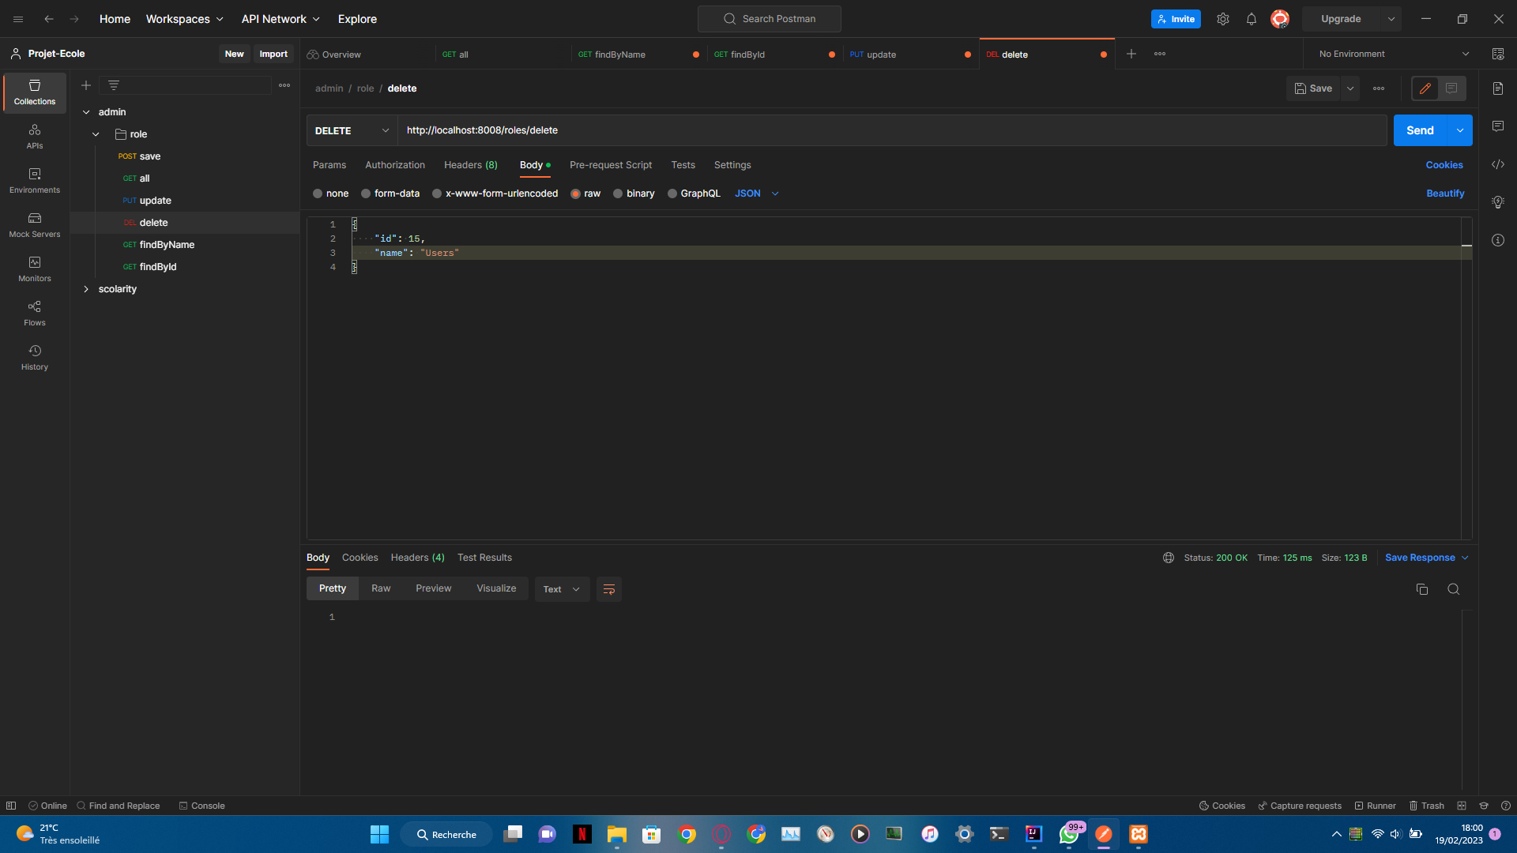Switch to the Pre-request Script tab

[611, 165]
